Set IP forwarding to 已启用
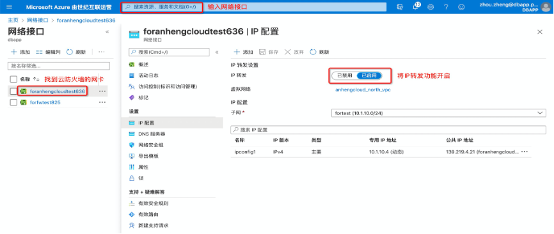 (x=369, y=75)
